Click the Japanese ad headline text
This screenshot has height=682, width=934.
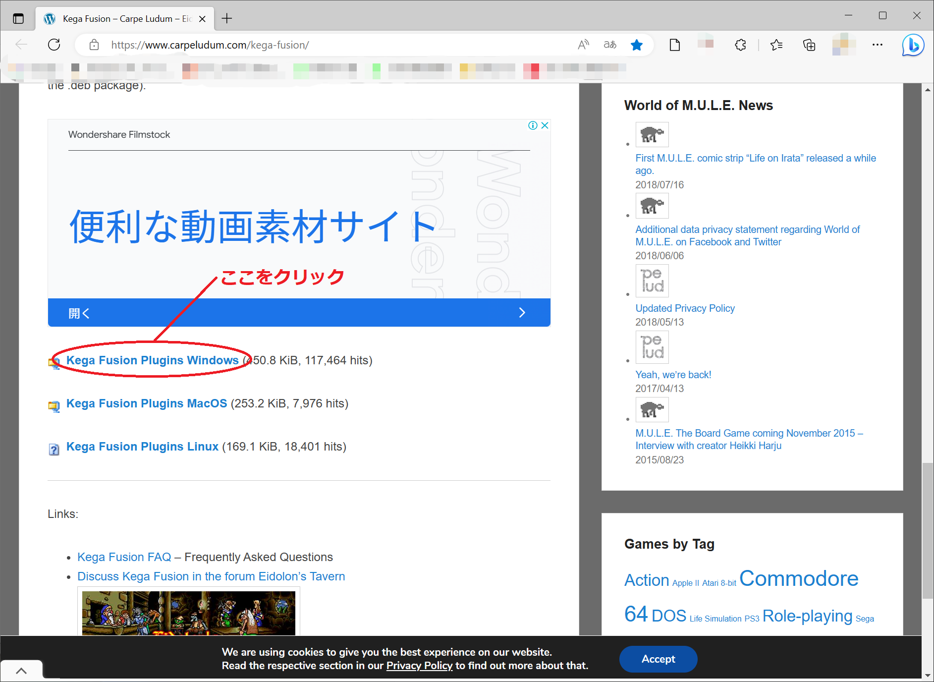252,227
